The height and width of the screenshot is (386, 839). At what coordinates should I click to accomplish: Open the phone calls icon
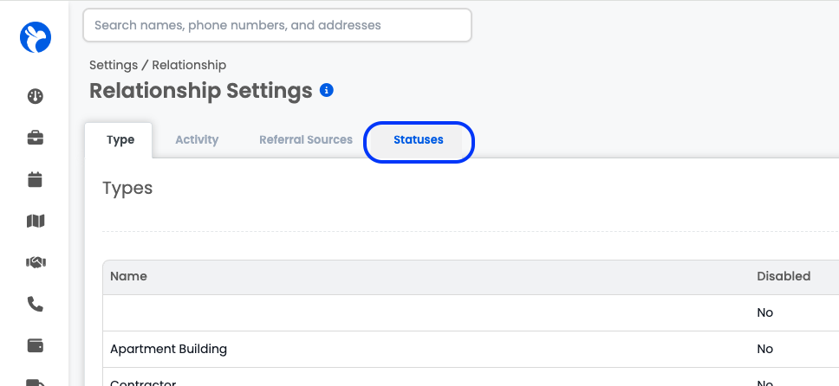click(x=36, y=305)
